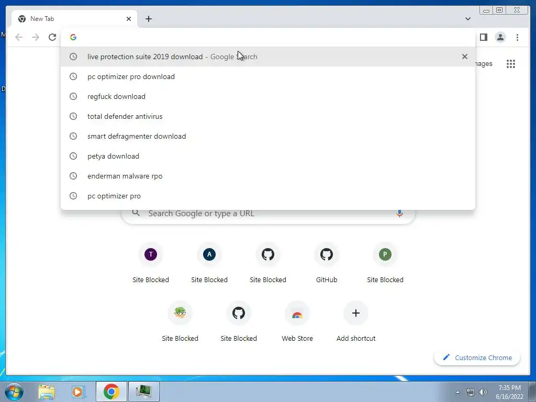Choose 'pc optimizer pro download' suggestion
Viewport: 536px width, 402px height.
click(x=267, y=76)
